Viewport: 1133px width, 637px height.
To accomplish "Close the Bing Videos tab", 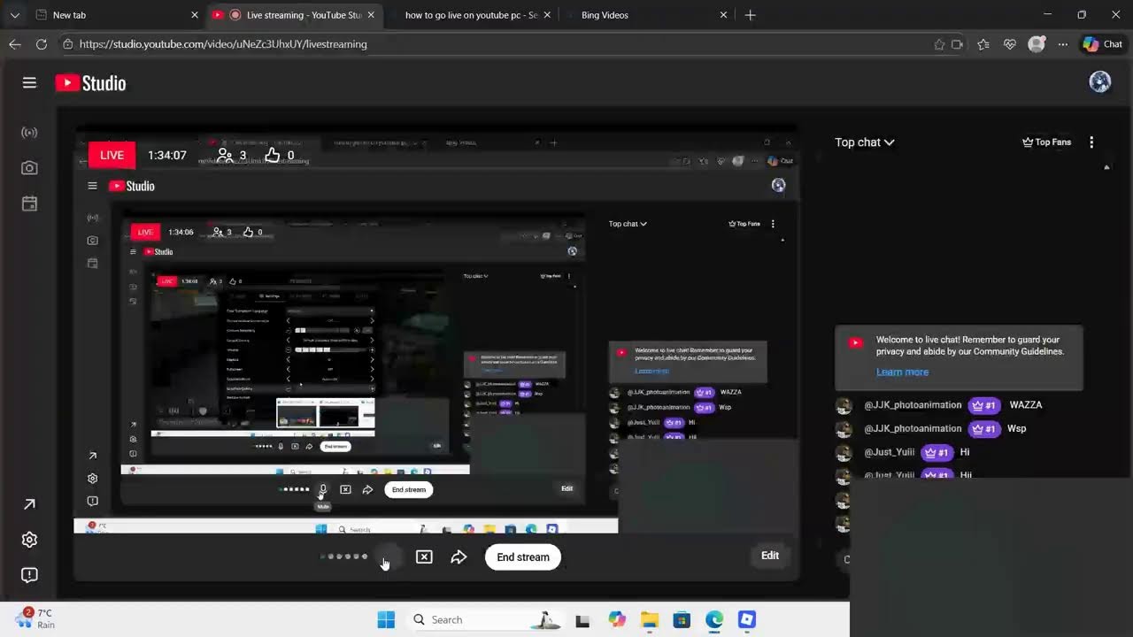I will point(723,15).
